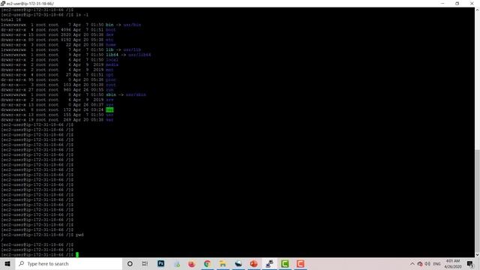Open the Windows Start menu
Viewport: 480px width, 270px height.
pos(7,263)
